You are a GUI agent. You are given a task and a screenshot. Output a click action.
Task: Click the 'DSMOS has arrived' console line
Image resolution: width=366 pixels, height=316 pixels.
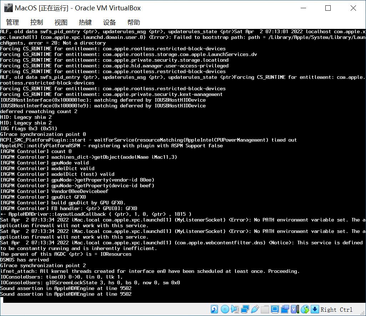tap(25, 260)
